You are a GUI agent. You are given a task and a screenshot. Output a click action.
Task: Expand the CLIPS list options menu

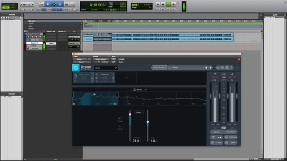click(285, 15)
